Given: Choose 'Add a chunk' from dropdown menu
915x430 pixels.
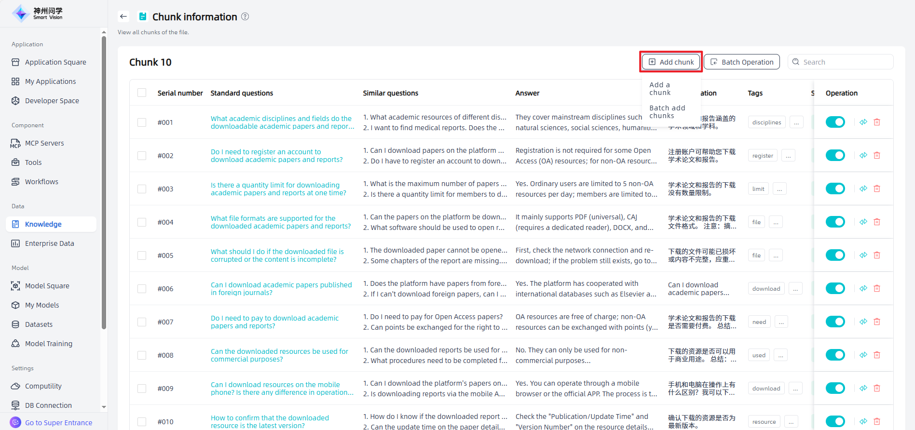Looking at the screenshot, I should (660, 89).
